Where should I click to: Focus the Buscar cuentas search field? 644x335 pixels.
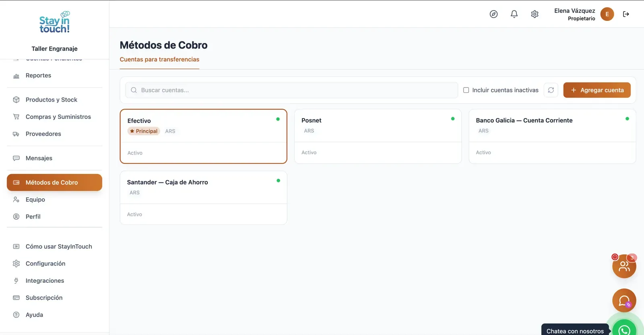point(291,90)
